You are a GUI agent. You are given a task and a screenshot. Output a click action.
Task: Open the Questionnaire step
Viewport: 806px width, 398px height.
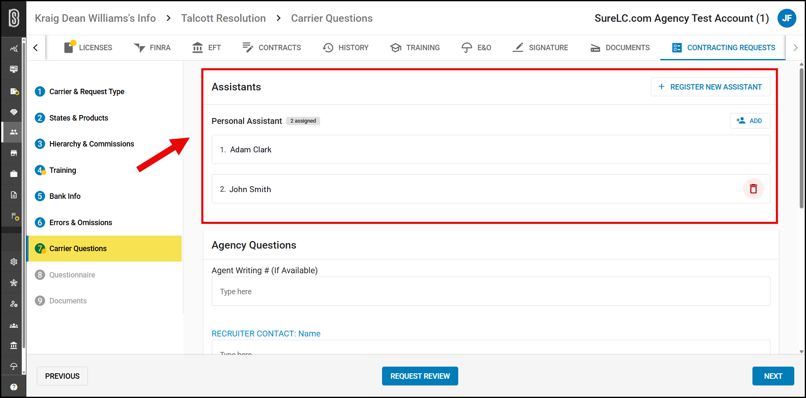(65, 275)
